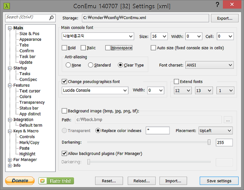Open Text cursor settings page
The height and width of the screenshot is (190, 244).
tap(30, 91)
